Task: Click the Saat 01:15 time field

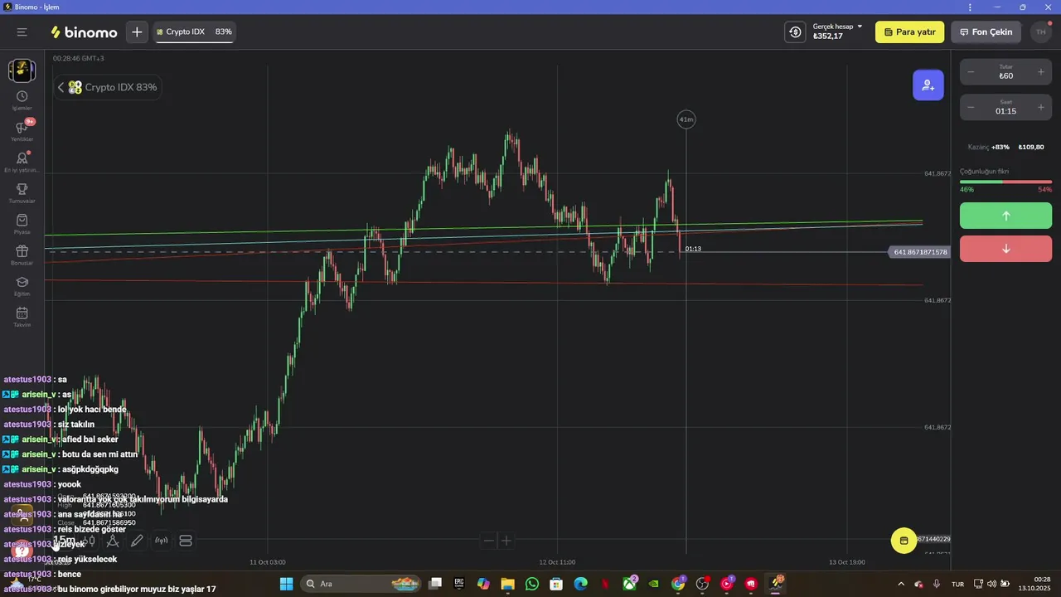Action: [1005, 108]
